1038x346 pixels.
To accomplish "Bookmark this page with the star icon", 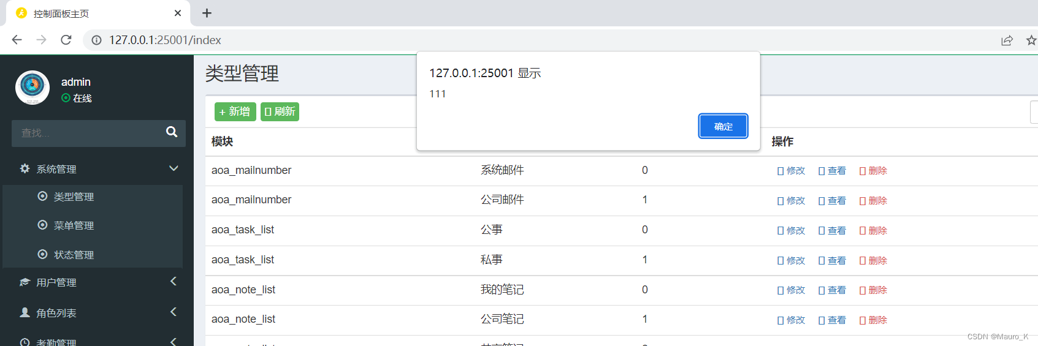I will (1031, 40).
